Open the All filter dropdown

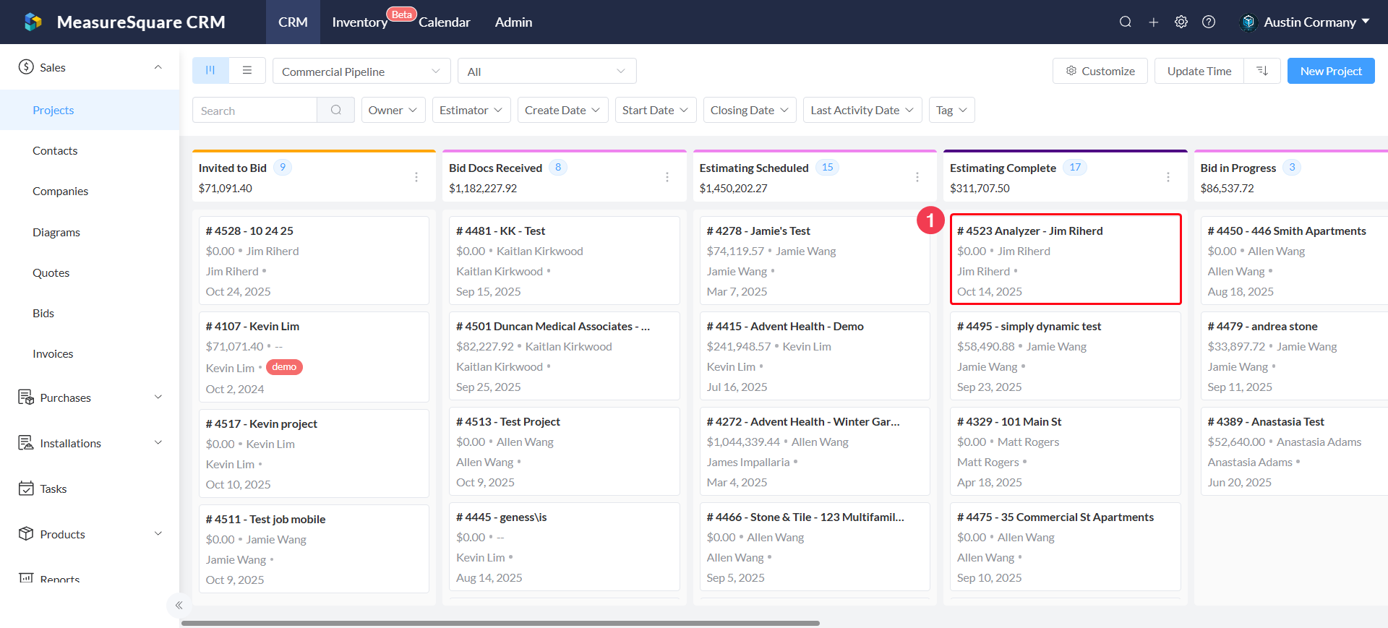(x=547, y=71)
